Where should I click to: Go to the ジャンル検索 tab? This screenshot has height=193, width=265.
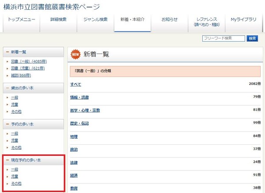(95, 20)
